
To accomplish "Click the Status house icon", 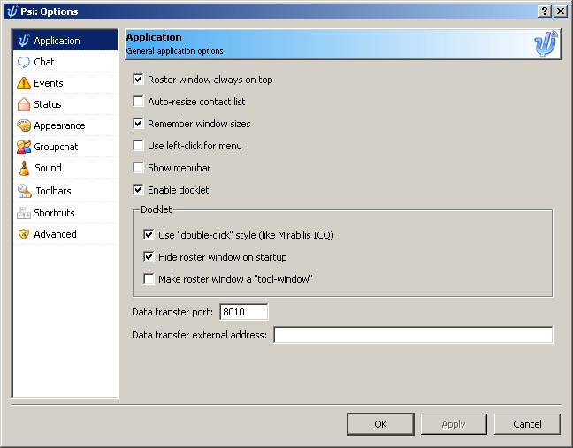I will coord(24,104).
